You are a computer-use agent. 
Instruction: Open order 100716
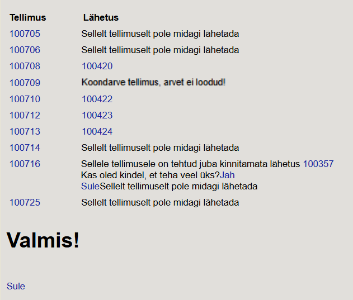coord(25,164)
